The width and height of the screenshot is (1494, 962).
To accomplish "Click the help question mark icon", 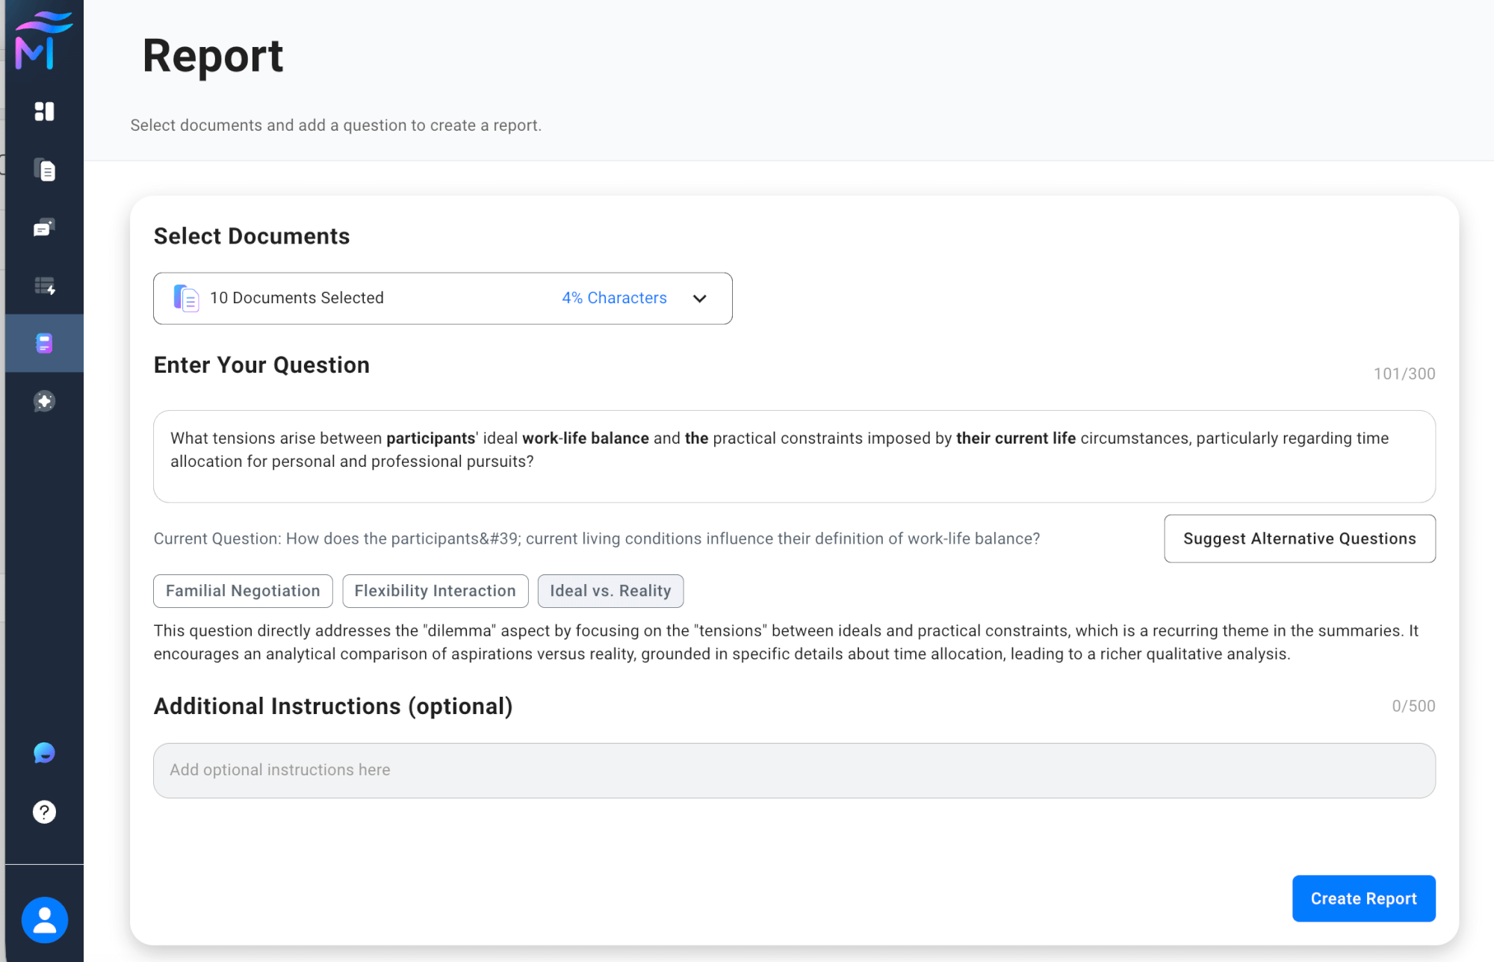I will pos(44,812).
